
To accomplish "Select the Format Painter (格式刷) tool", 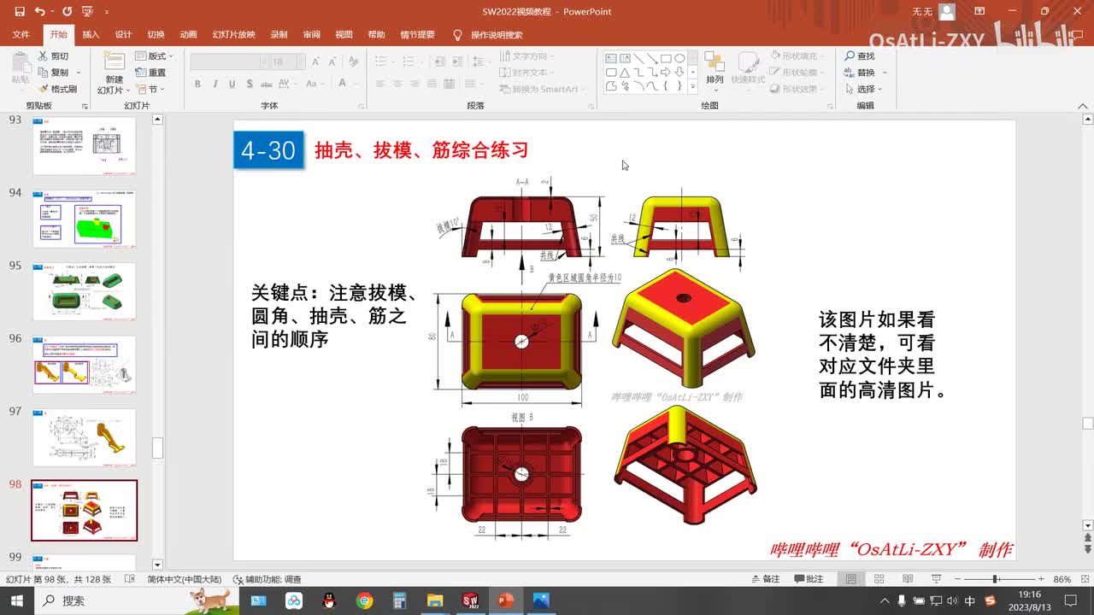I will click(56, 89).
